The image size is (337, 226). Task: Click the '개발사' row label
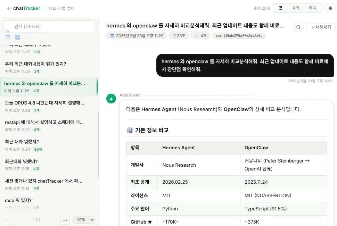(x=142, y=165)
